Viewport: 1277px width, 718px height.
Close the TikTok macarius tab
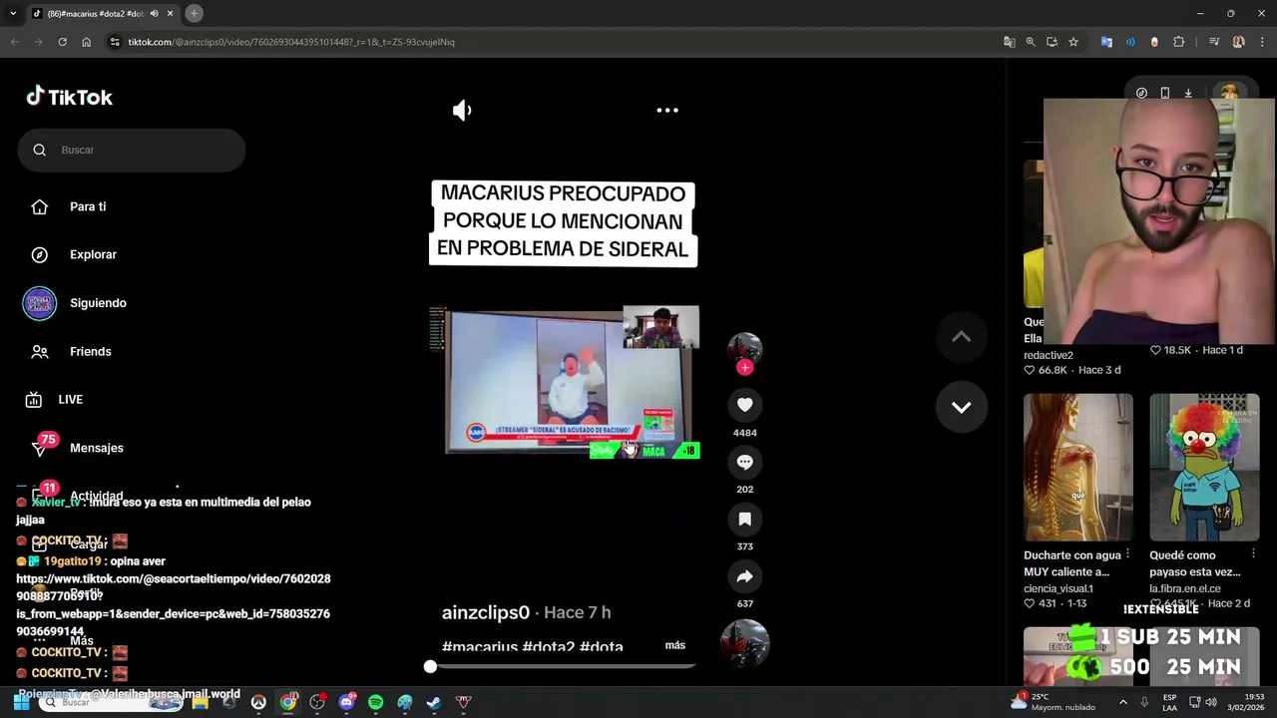tap(170, 13)
